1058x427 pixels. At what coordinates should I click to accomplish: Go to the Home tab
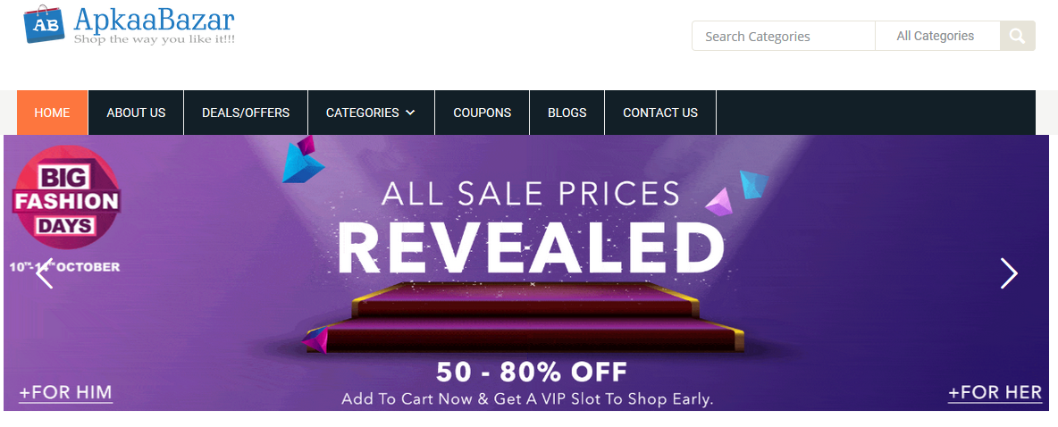click(52, 113)
